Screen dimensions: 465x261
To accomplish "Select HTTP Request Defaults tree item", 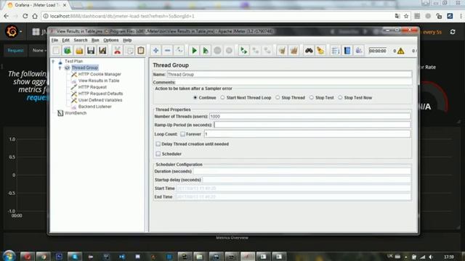I will 100,94.
